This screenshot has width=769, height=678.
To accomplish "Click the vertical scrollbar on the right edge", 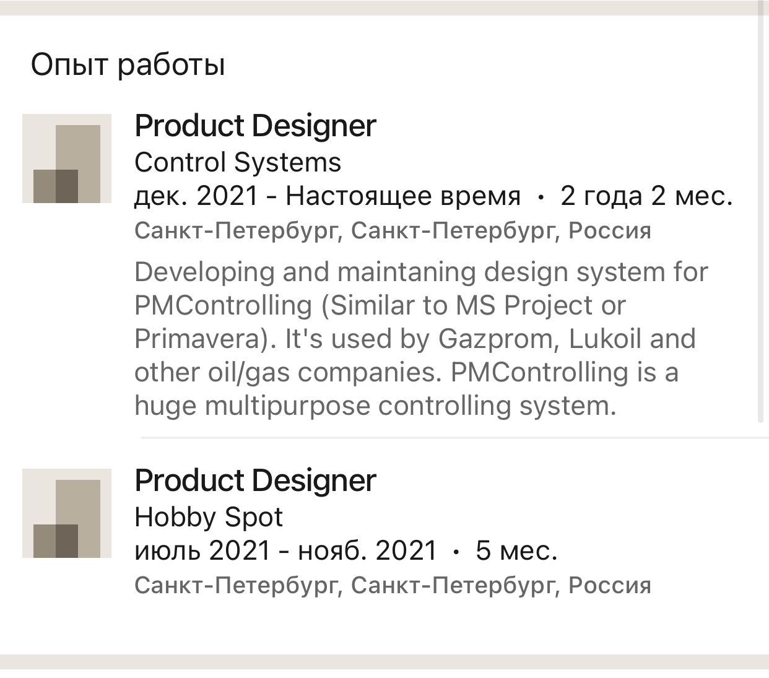I will pyautogui.click(x=761, y=217).
